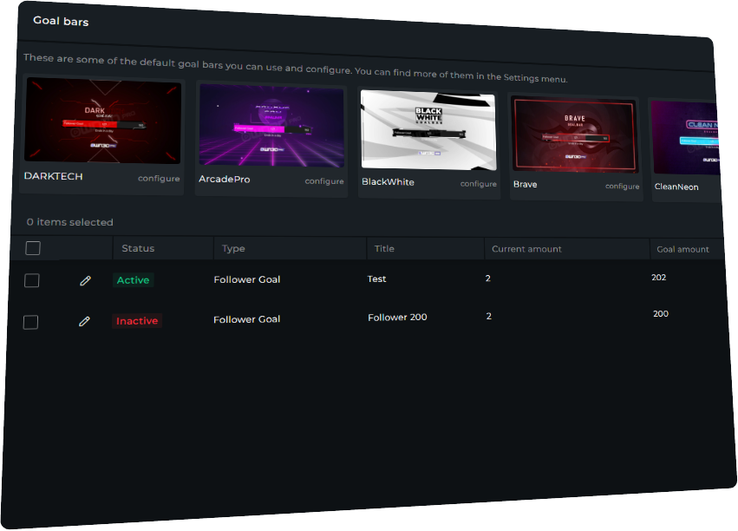This screenshot has height=531, width=738.
Task: Edit the Test goal with pencil icon
Action: coord(85,280)
